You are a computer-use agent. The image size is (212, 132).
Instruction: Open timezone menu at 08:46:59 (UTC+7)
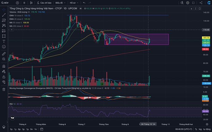[184, 129]
